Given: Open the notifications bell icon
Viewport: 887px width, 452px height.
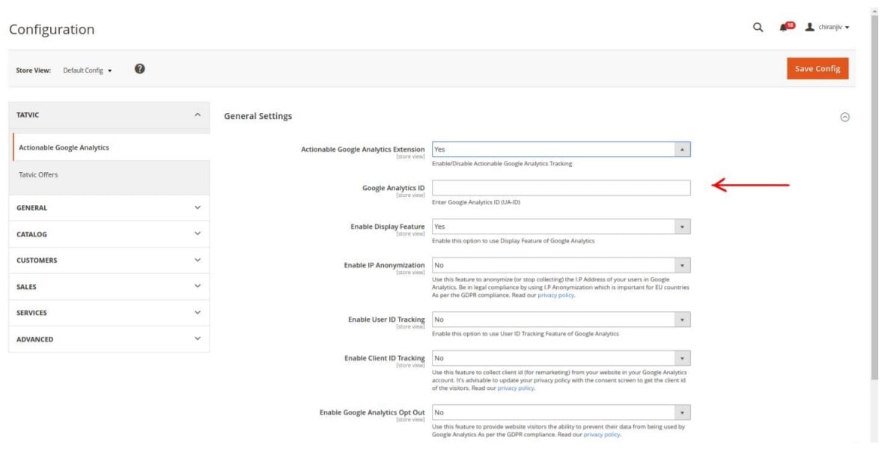Looking at the screenshot, I should coord(784,27).
